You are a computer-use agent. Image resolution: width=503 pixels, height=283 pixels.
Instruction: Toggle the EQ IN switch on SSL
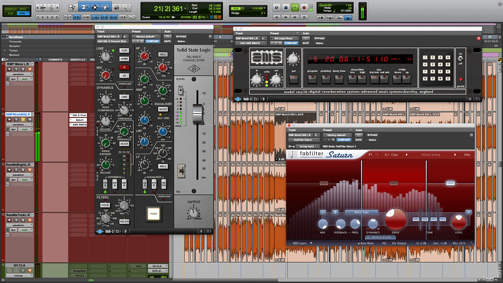pos(145,184)
